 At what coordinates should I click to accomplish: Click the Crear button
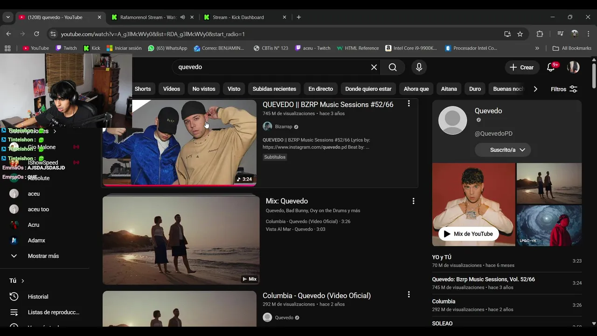coord(521,67)
